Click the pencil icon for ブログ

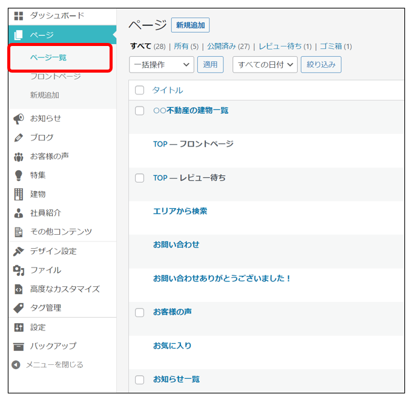coord(18,138)
